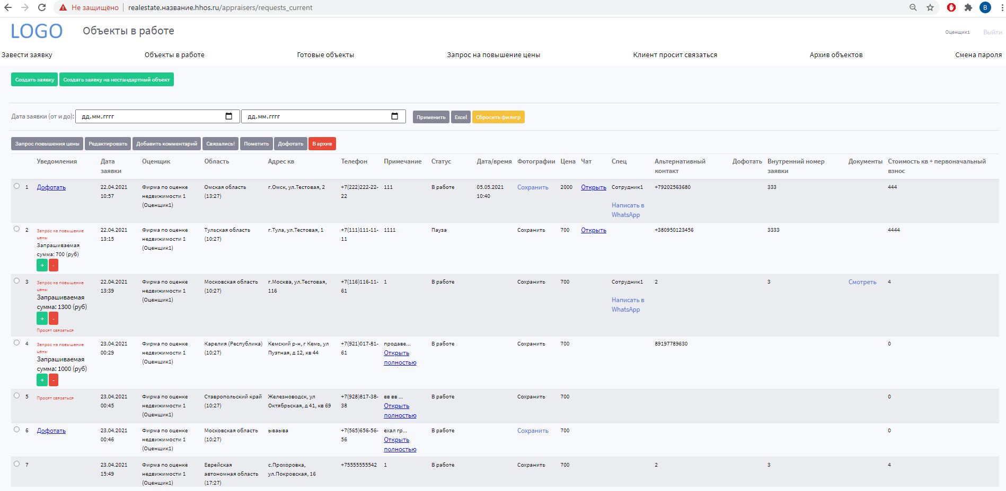Click the 'Смотреть' documents link in row 3

(862, 282)
